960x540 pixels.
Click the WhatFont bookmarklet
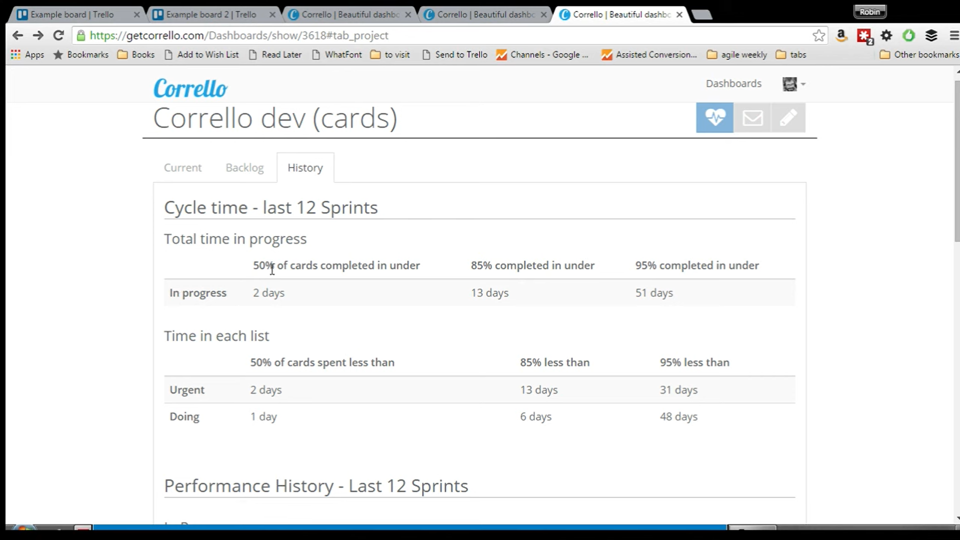point(336,54)
